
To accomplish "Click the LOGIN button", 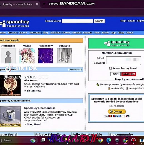I will pyautogui.click(x=115, y=74).
